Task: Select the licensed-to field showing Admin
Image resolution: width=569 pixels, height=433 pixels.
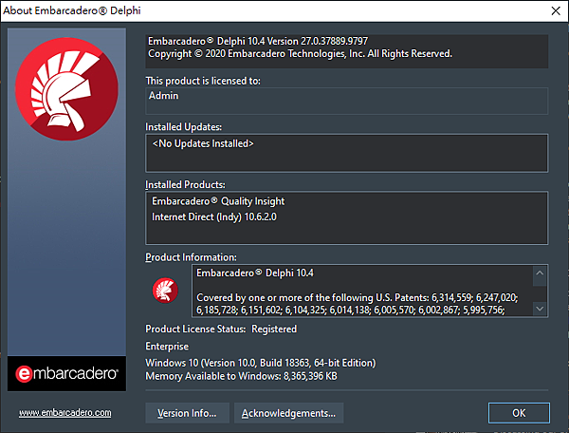Action: point(346,101)
